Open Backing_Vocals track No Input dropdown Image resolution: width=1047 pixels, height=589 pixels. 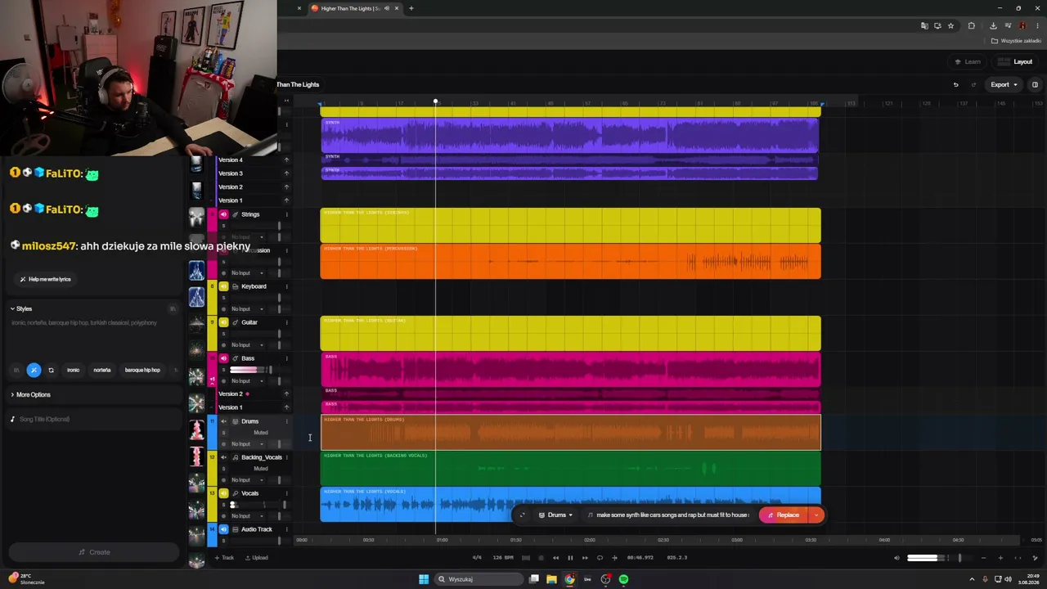pos(247,480)
